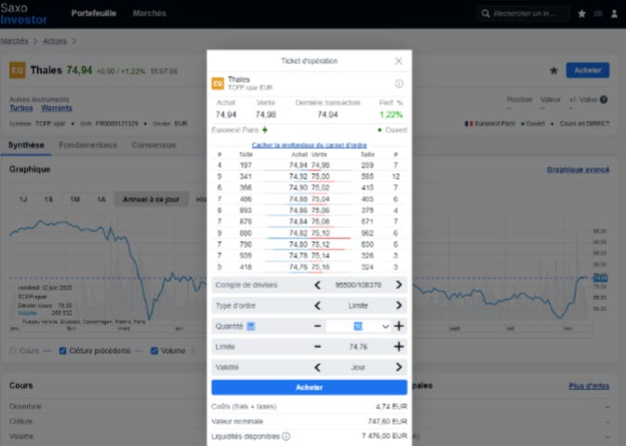
Task: Expand the quantity dropdown arrow
Action: point(385,327)
